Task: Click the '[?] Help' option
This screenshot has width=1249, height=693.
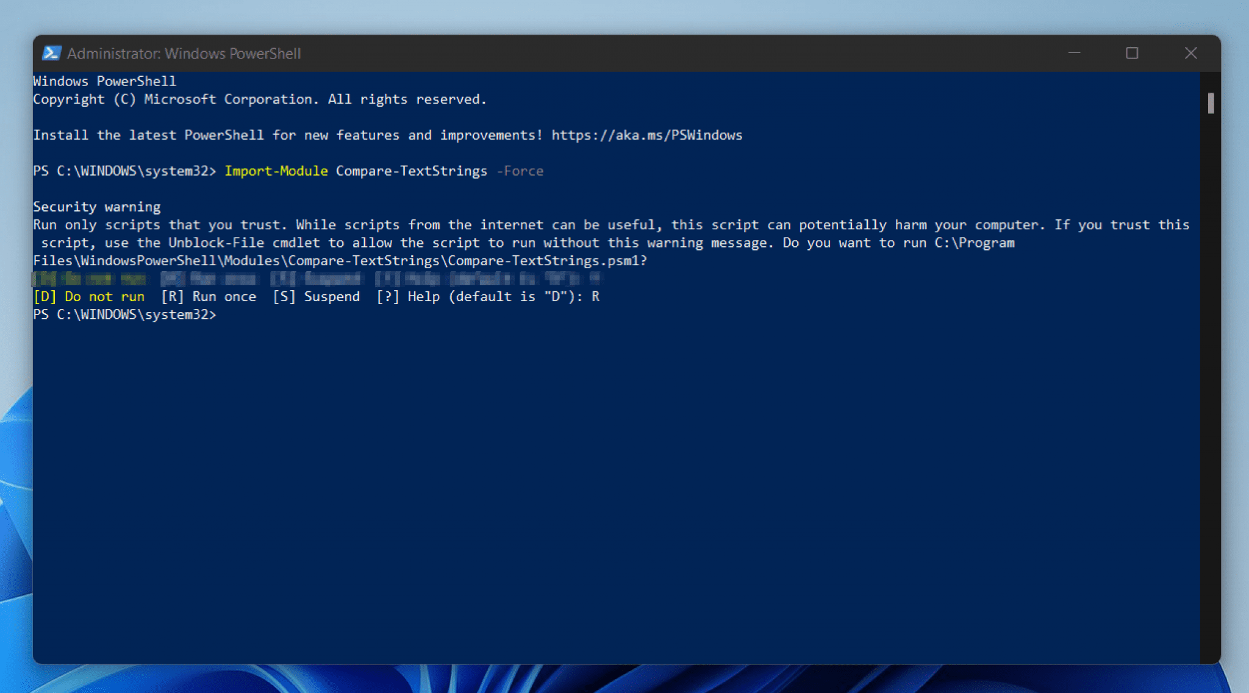Action: (x=408, y=296)
